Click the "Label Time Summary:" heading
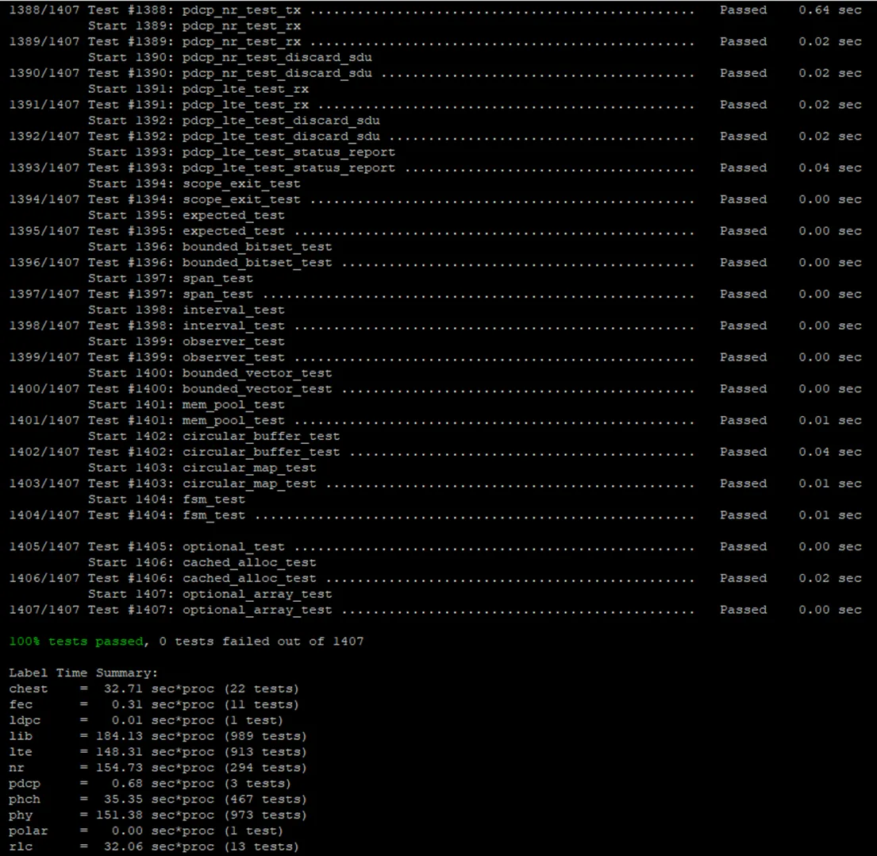Viewport: 877px width, 856px height. point(83,673)
